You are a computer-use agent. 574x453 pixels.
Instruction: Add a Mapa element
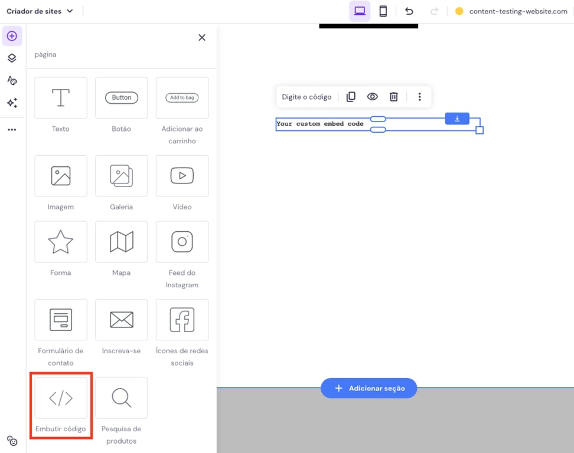point(122,242)
